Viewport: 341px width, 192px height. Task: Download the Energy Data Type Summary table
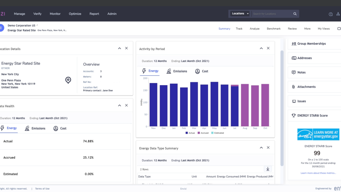point(268,169)
